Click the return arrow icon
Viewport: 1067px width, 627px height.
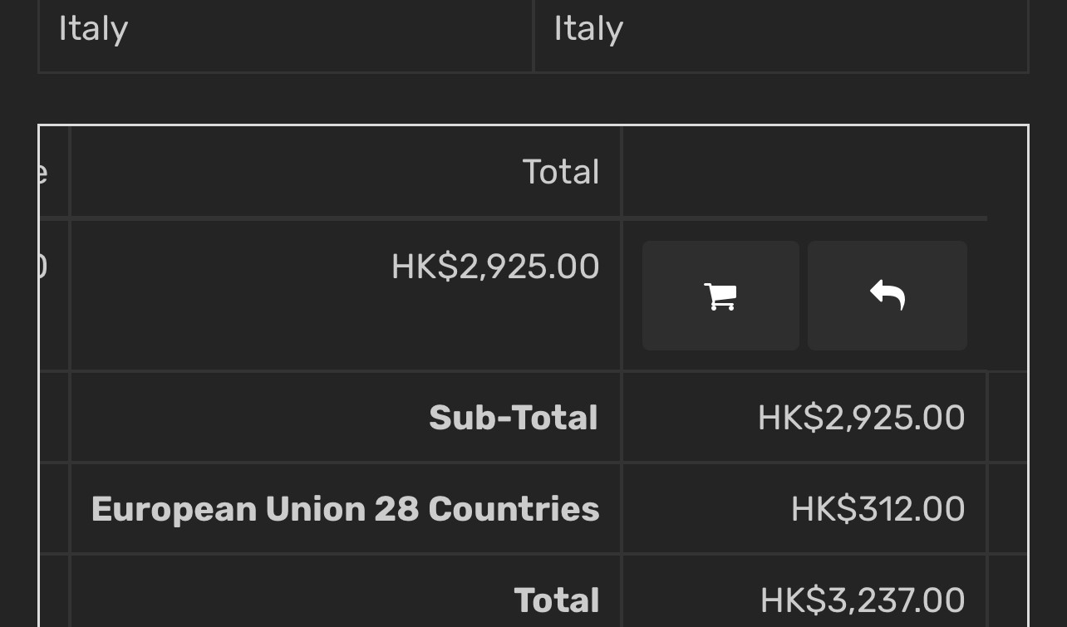(887, 296)
